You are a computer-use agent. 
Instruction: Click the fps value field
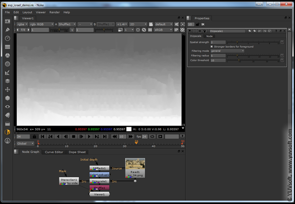[144, 136]
